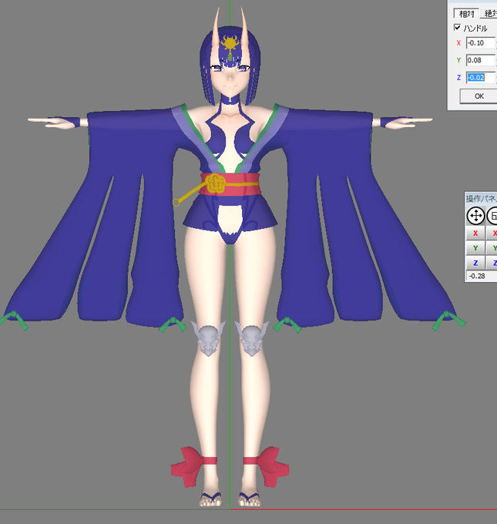Click the blue Z button under move icon

point(475,263)
